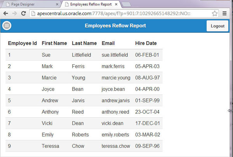
Task: Reload the current page
Action: [x=24, y=13]
